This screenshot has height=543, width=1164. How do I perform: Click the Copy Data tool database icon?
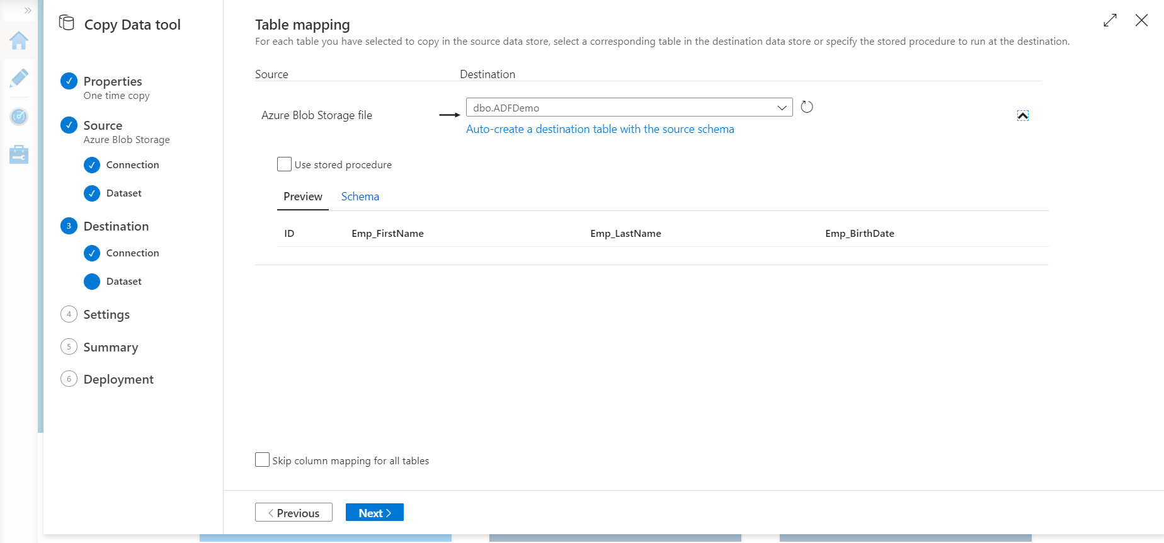(x=66, y=23)
